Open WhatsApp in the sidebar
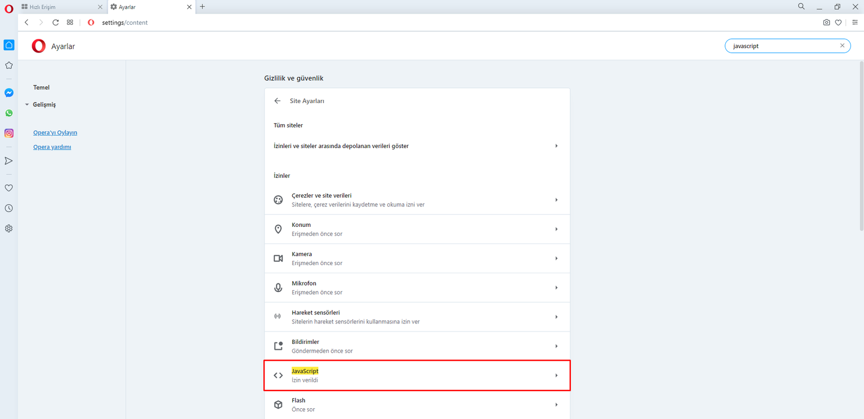 tap(9, 113)
